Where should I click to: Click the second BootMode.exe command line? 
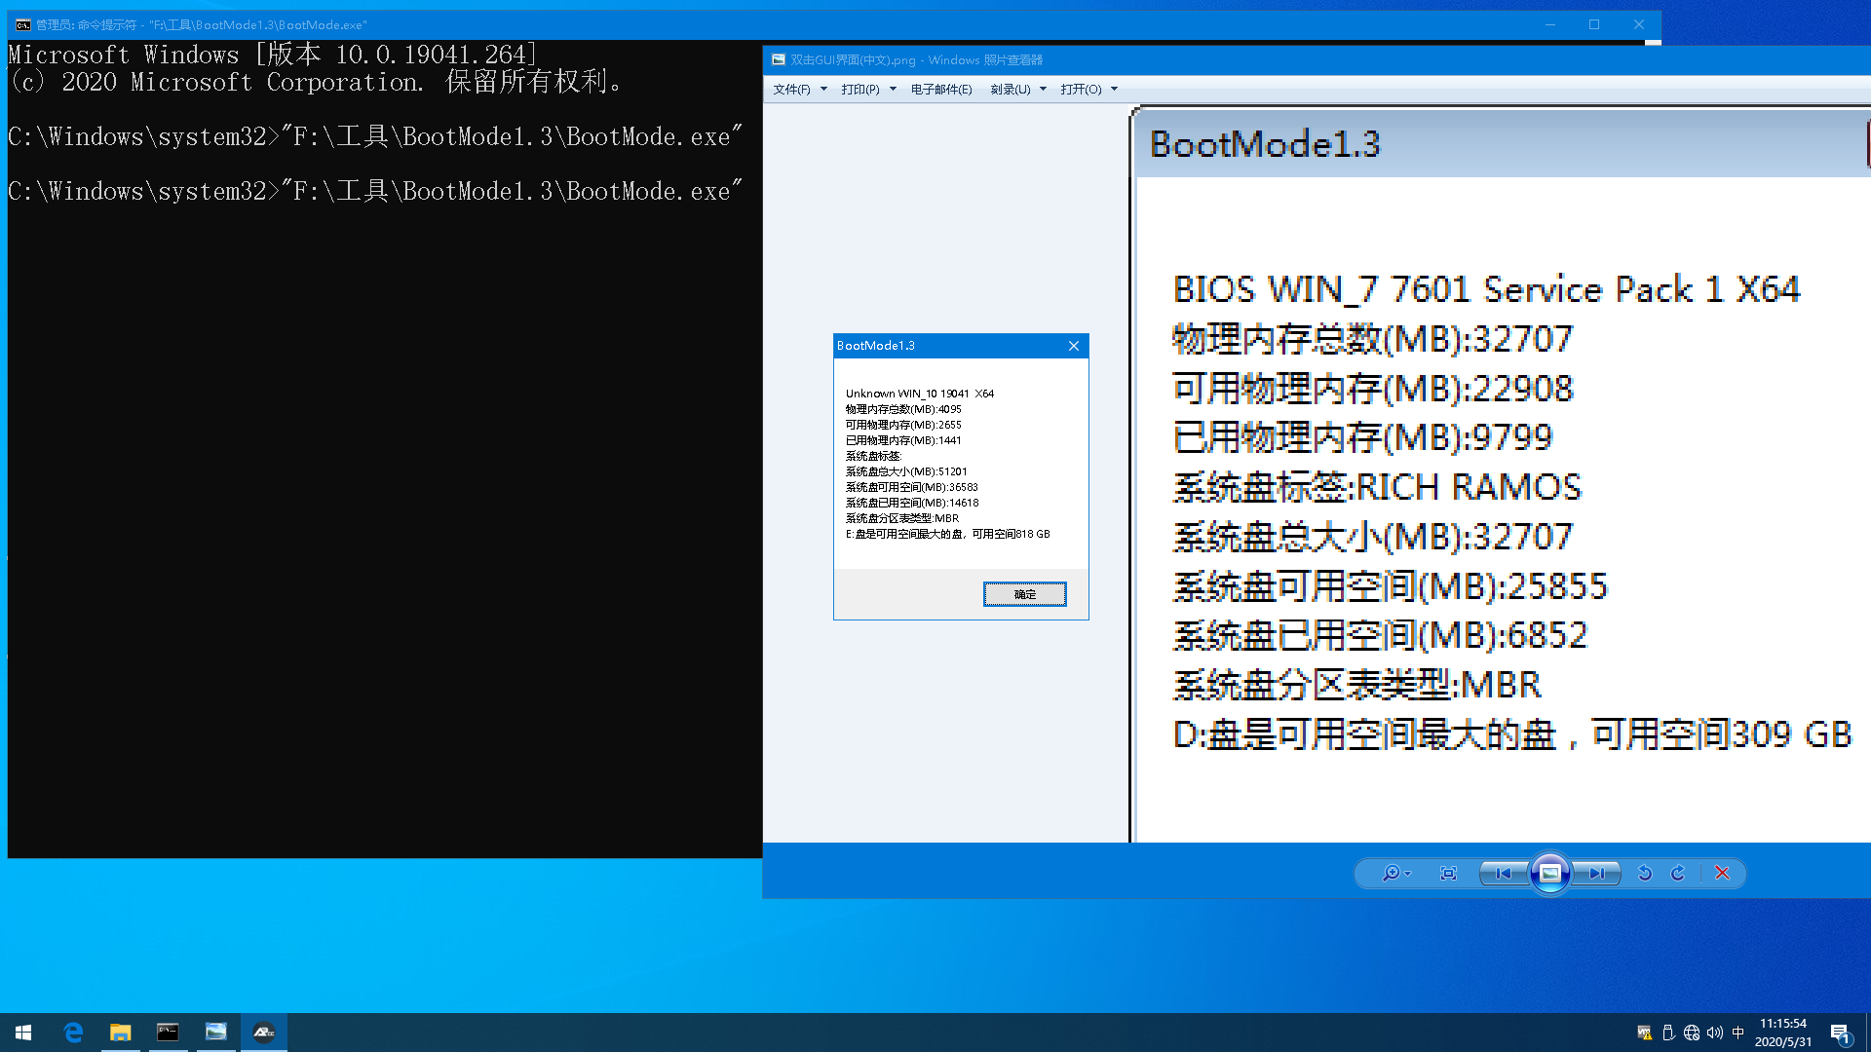(x=375, y=191)
